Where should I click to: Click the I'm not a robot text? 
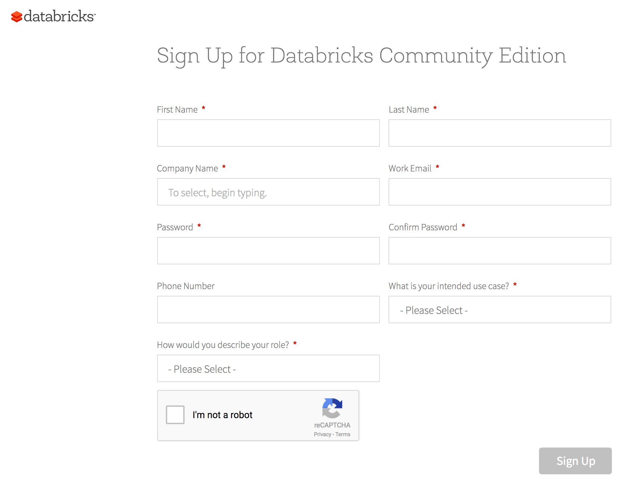click(x=222, y=415)
